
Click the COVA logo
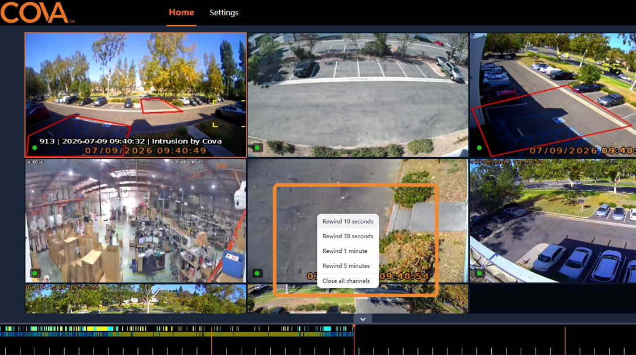tap(37, 12)
